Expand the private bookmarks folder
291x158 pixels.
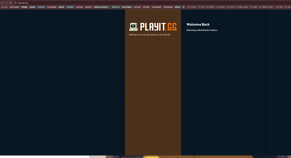pos(220,7)
